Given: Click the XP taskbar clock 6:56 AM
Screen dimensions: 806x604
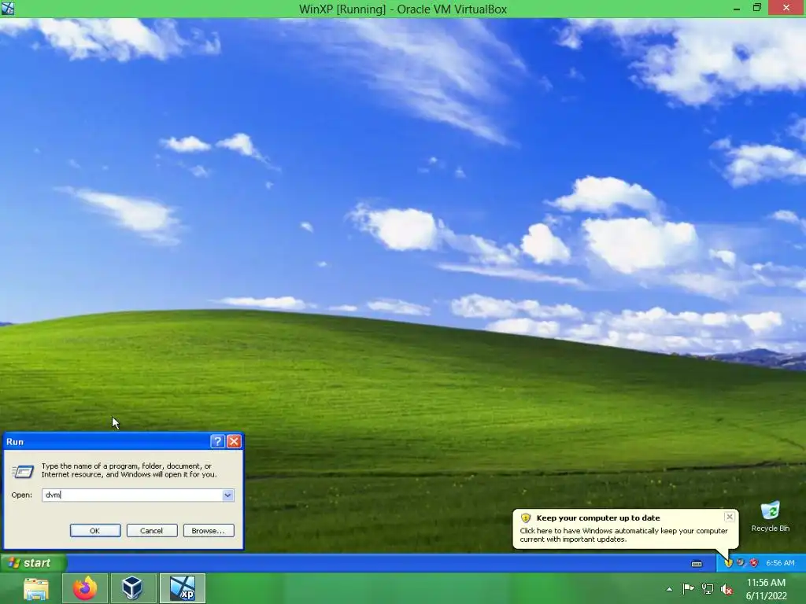Looking at the screenshot, I should tap(780, 563).
